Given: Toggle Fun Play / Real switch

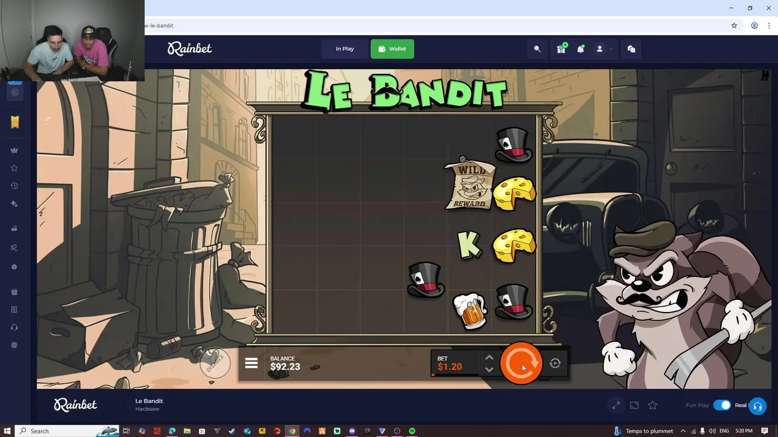Looking at the screenshot, I should pyautogui.click(x=722, y=405).
